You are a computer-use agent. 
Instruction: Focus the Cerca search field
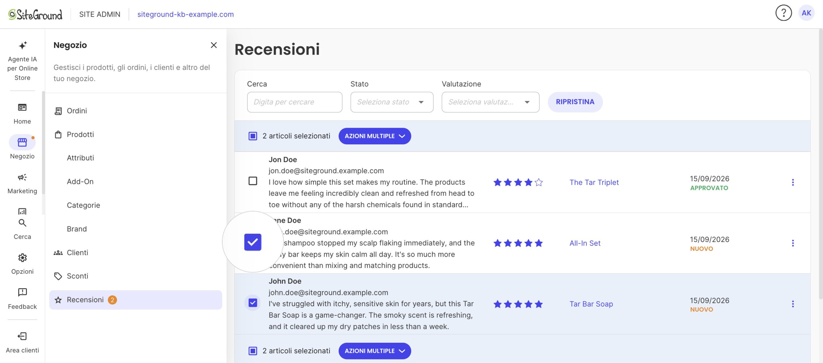[294, 102]
